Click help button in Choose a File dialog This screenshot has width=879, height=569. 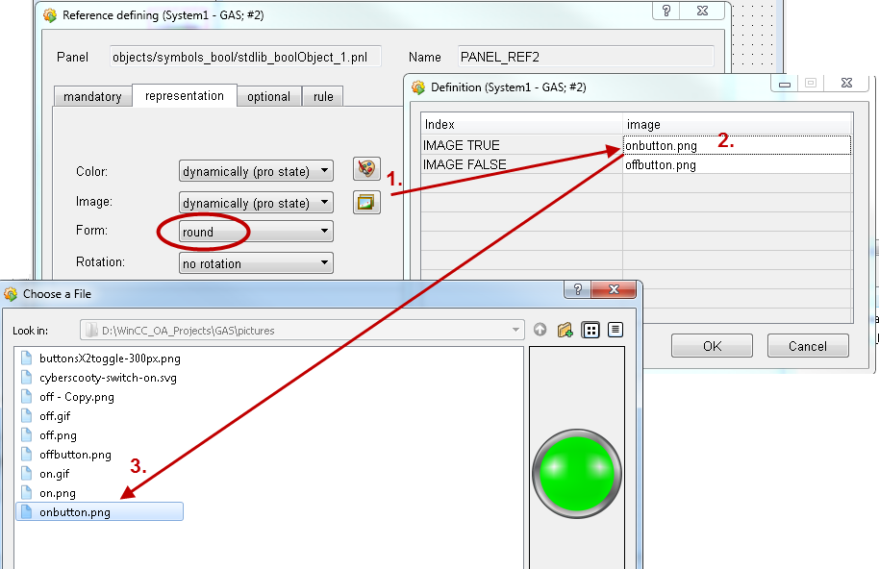[578, 289]
